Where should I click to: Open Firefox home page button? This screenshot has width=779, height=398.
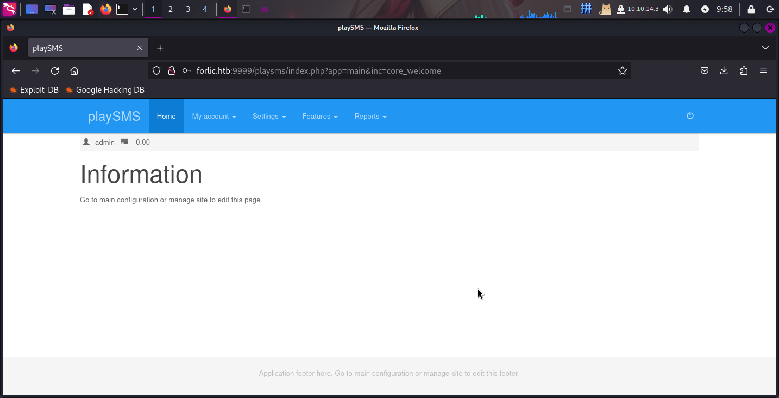pyautogui.click(x=74, y=71)
